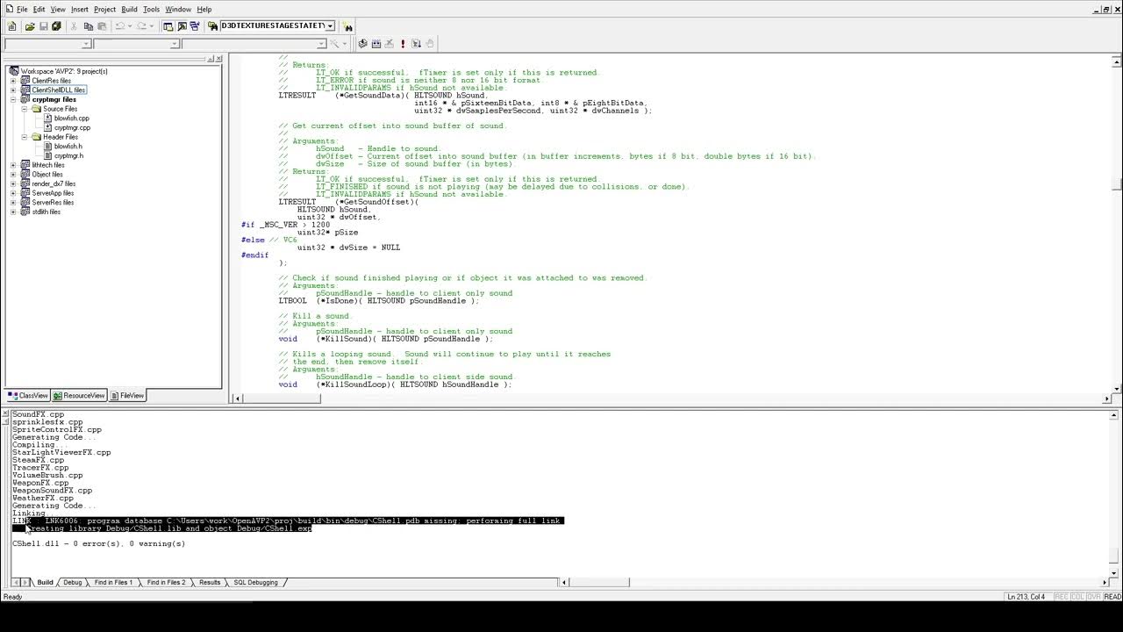Switch to the ClassView tab

(x=28, y=396)
